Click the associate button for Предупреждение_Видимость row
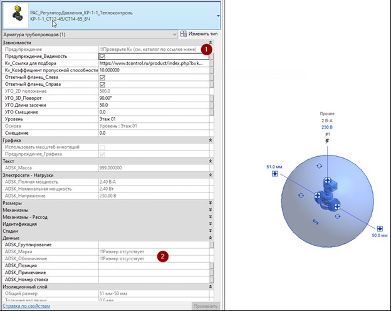Image resolution: width=391 pixels, height=311 pixels. (211, 56)
